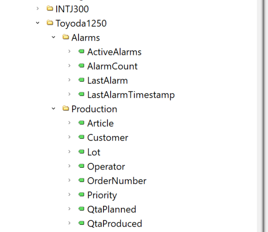This screenshot has width=268, height=232.
Task: Select the Priority tree item
Action: point(102,195)
